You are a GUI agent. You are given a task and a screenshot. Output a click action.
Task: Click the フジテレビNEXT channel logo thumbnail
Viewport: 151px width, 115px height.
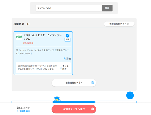(19, 37)
